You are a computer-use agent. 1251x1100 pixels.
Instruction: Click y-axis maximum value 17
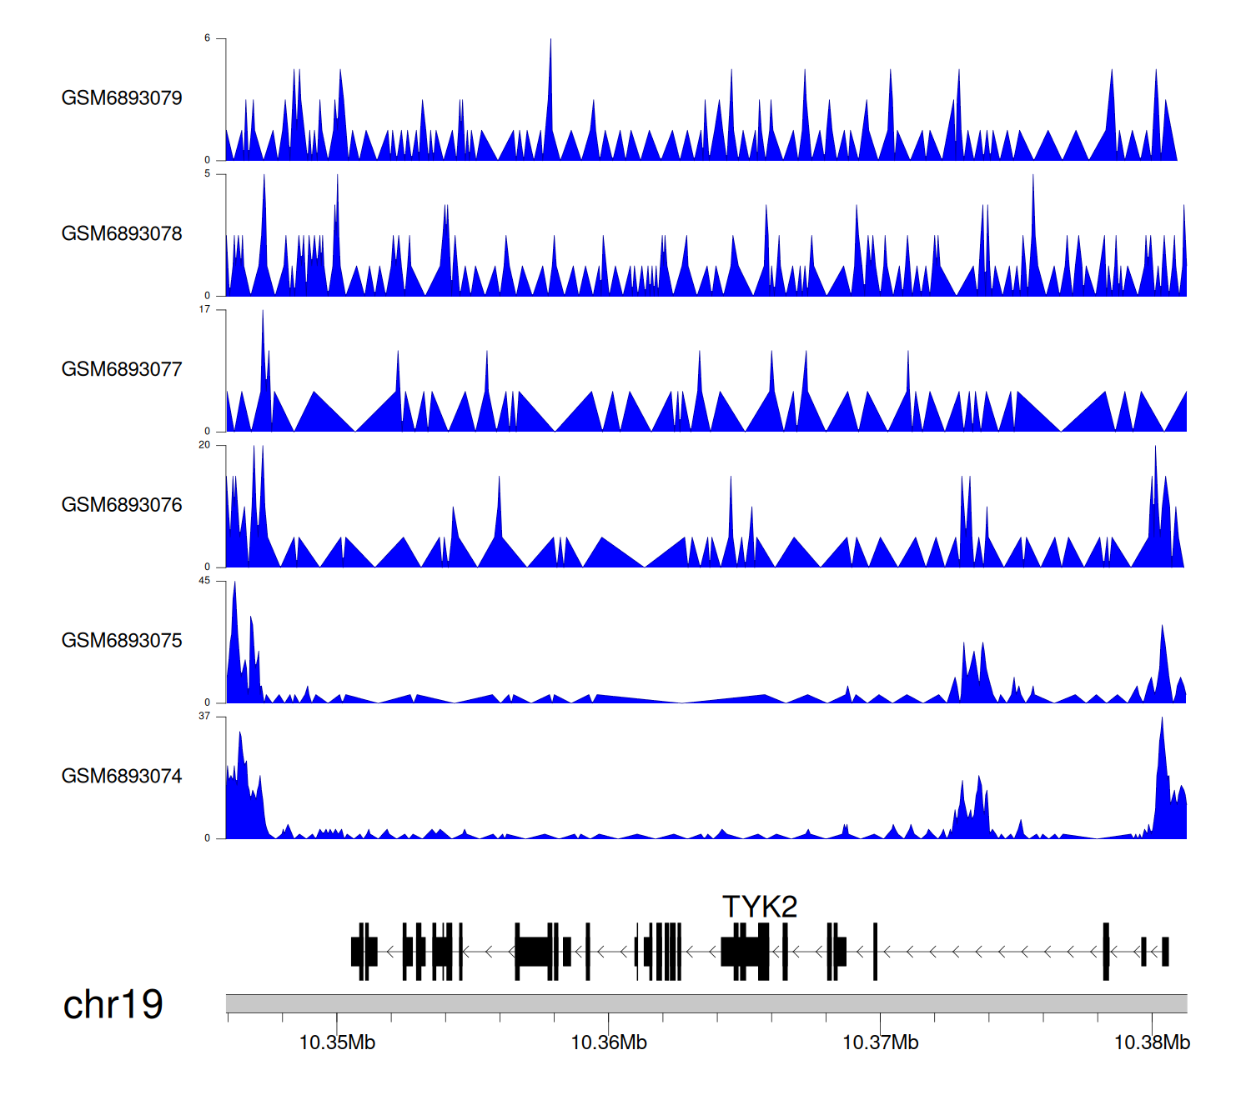tap(204, 310)
